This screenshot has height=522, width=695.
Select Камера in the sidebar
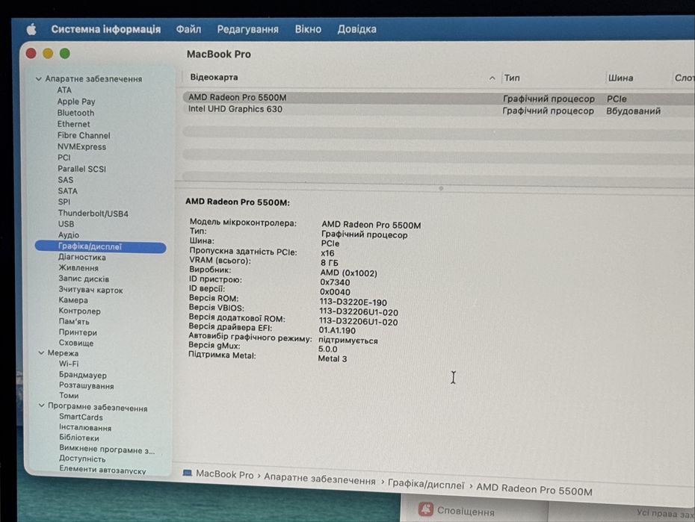point(73,300)
